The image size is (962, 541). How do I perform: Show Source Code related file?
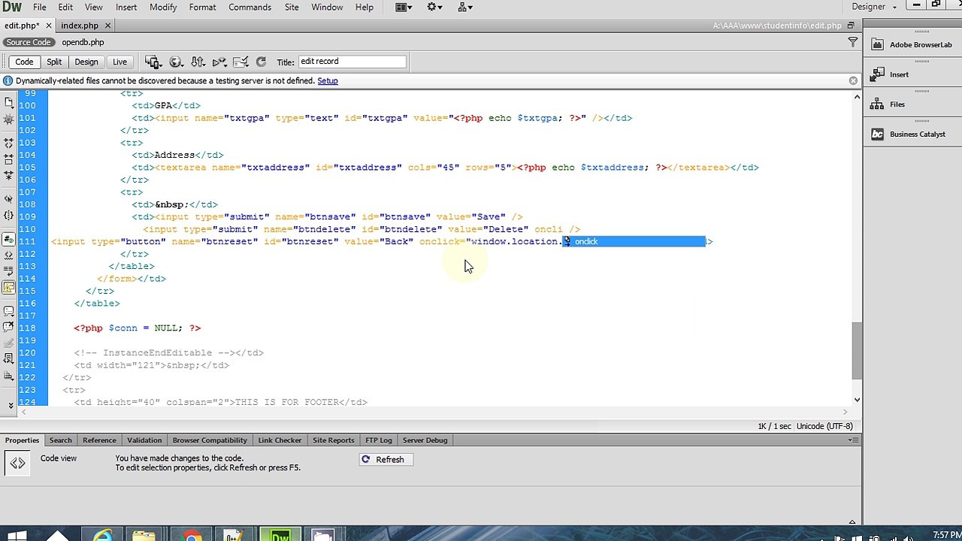[29, 42]
